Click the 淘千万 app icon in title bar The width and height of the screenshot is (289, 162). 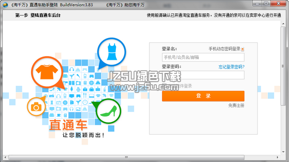coord(5,5)
